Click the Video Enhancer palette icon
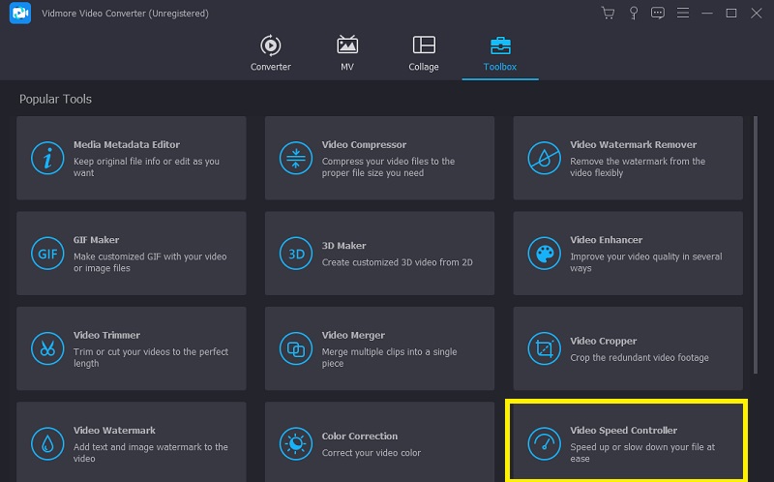 (542, 253)
